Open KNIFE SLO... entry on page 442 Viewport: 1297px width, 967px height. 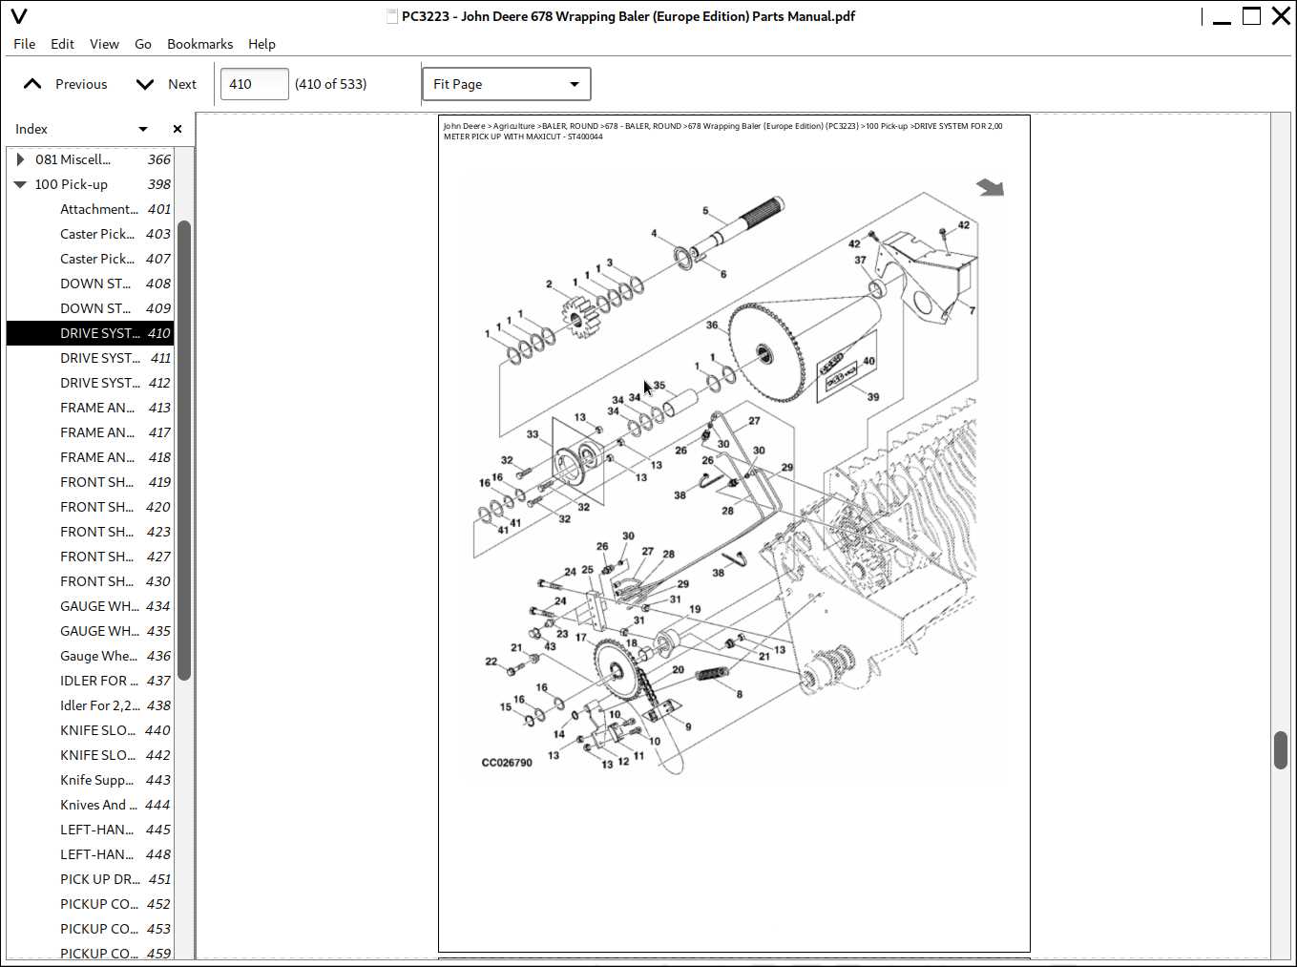pos(91,755)
